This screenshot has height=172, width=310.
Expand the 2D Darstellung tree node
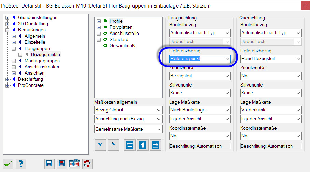coord(7,24)
